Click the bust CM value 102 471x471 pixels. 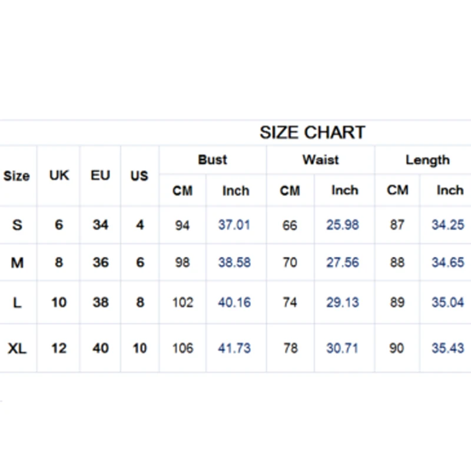[183, 303]
